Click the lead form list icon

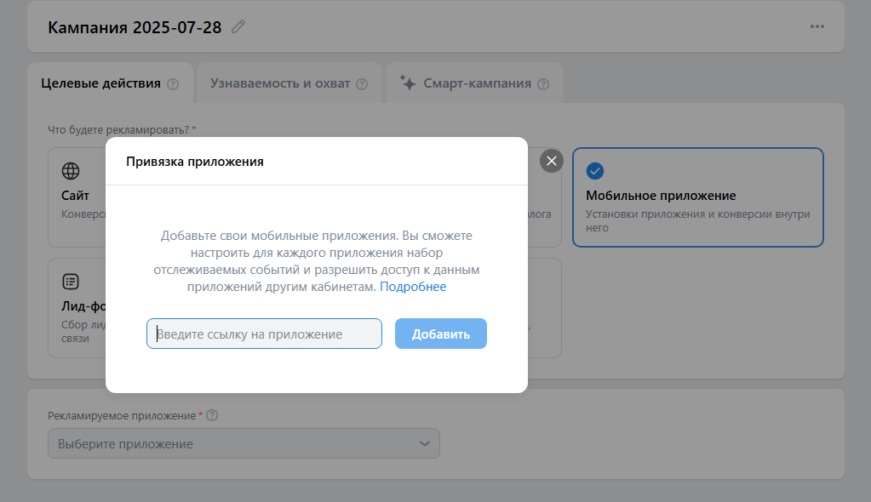click(71, 282)
